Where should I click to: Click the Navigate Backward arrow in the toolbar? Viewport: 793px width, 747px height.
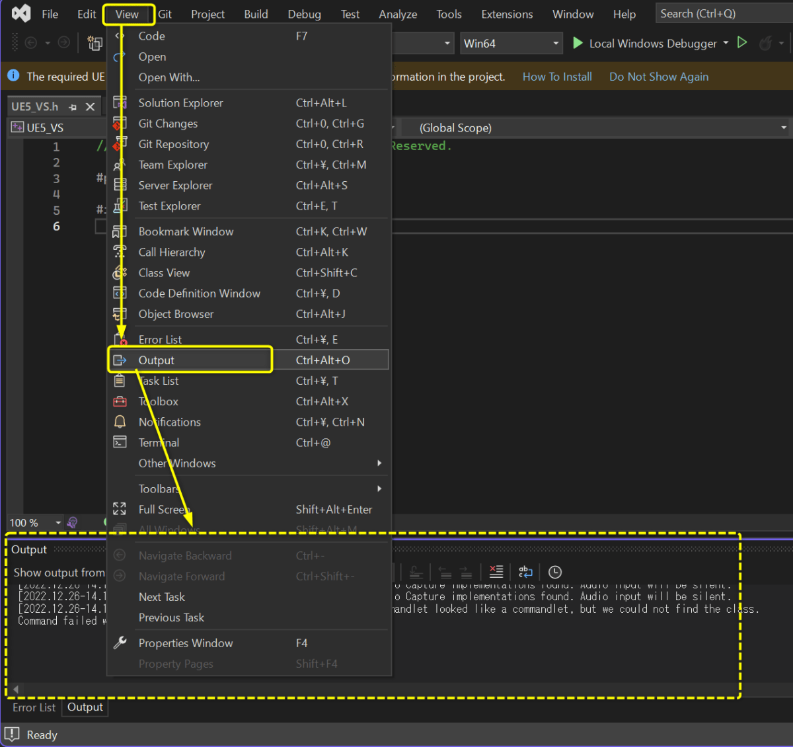coord(30,42)
